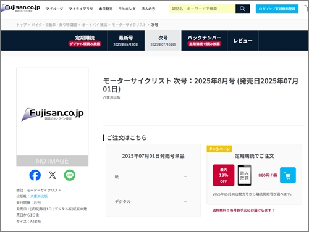Click ログイン/新規無料登録 button
The width and height of the screenshot is (309, 232).
[277, 9]
